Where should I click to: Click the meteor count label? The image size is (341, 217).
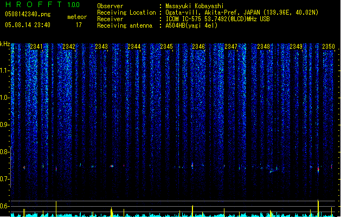[x=77, y=17]
